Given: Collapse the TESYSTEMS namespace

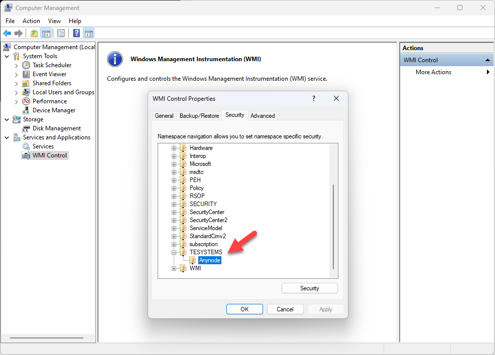Looking at the screenshot, I should pos(174,252).
